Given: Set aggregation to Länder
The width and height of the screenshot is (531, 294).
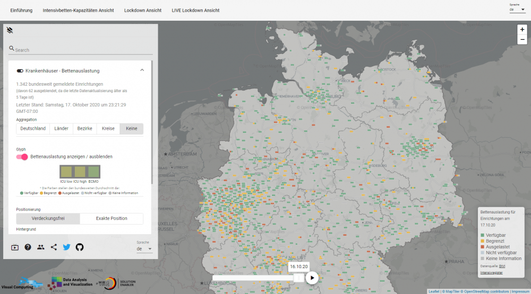Looking at the screenshot, I should [61, 128].
